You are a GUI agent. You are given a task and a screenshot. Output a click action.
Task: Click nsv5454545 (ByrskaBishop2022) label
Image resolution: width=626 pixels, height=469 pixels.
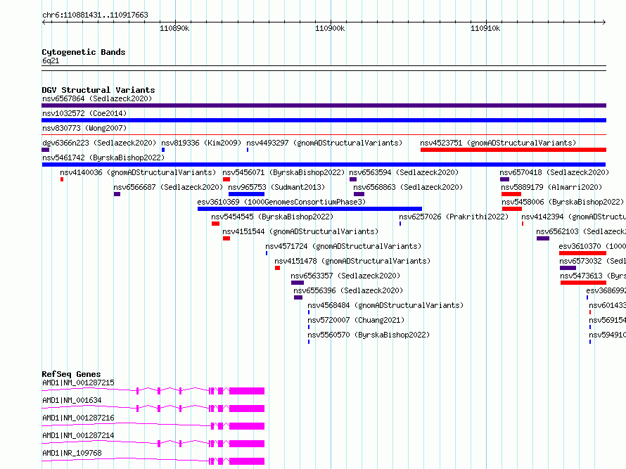272,217
